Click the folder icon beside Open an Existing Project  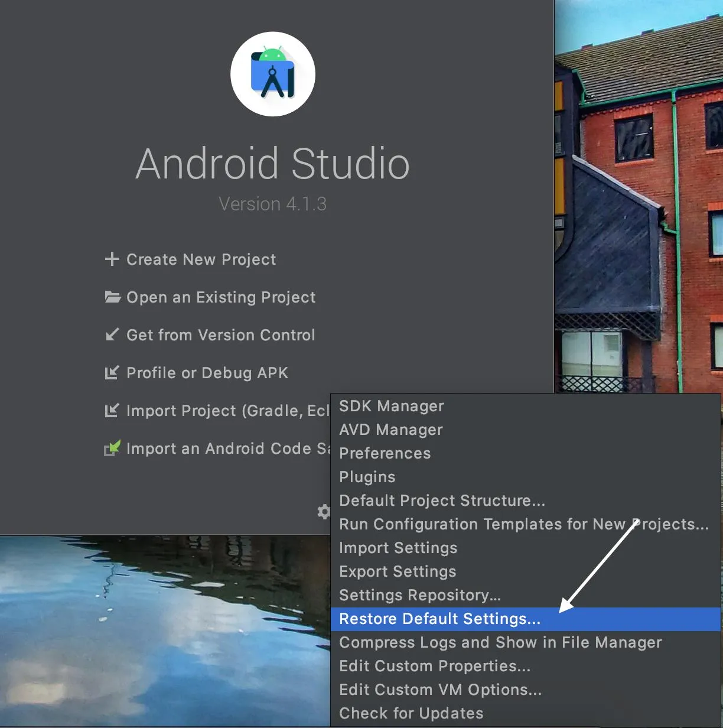112,297
